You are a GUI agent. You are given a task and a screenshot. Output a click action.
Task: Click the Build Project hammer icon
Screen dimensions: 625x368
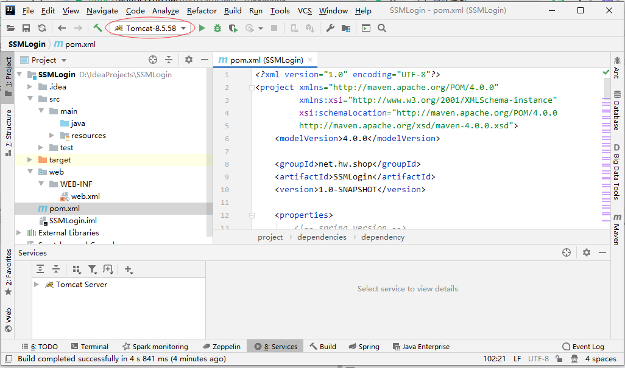coord(97,28)
